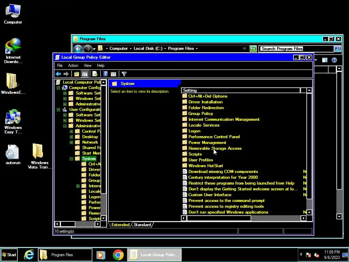349x262 pixels.
Task: Open the Group Policy folder in list
Action: pos(200,113)
